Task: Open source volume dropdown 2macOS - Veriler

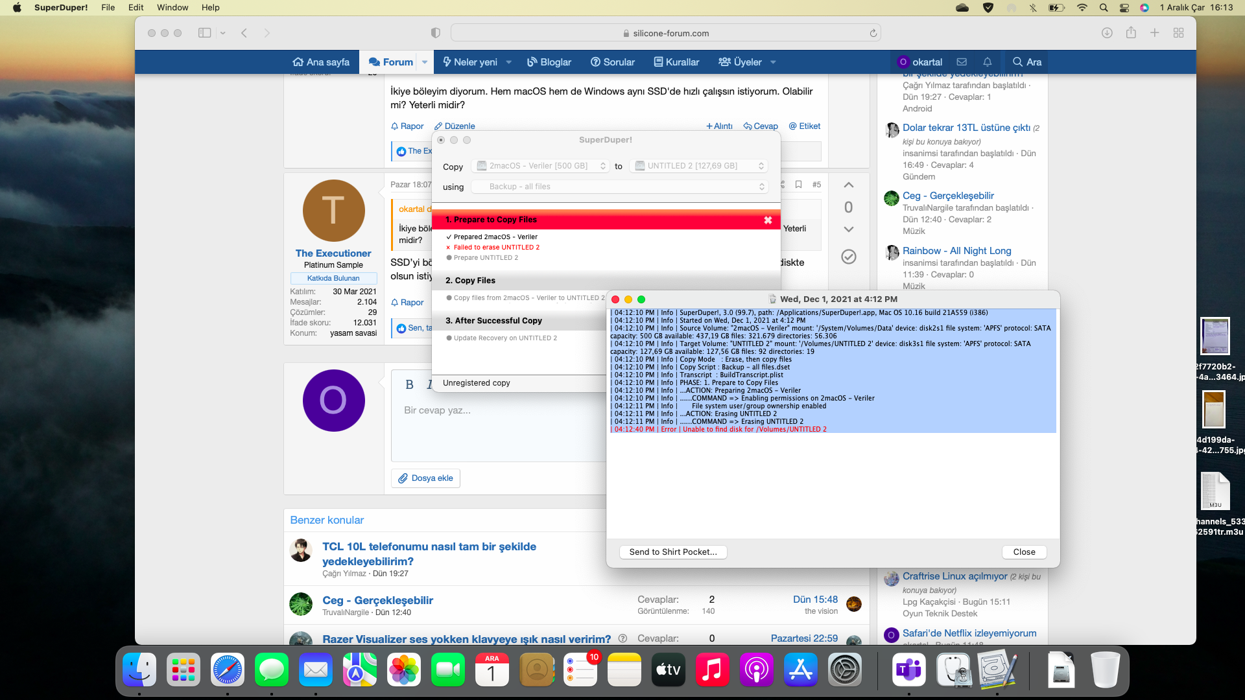Action: click(x=540, y=166)
